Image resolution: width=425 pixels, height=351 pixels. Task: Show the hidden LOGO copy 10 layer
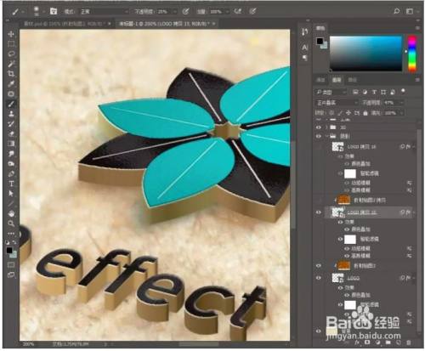click(319, 147)
